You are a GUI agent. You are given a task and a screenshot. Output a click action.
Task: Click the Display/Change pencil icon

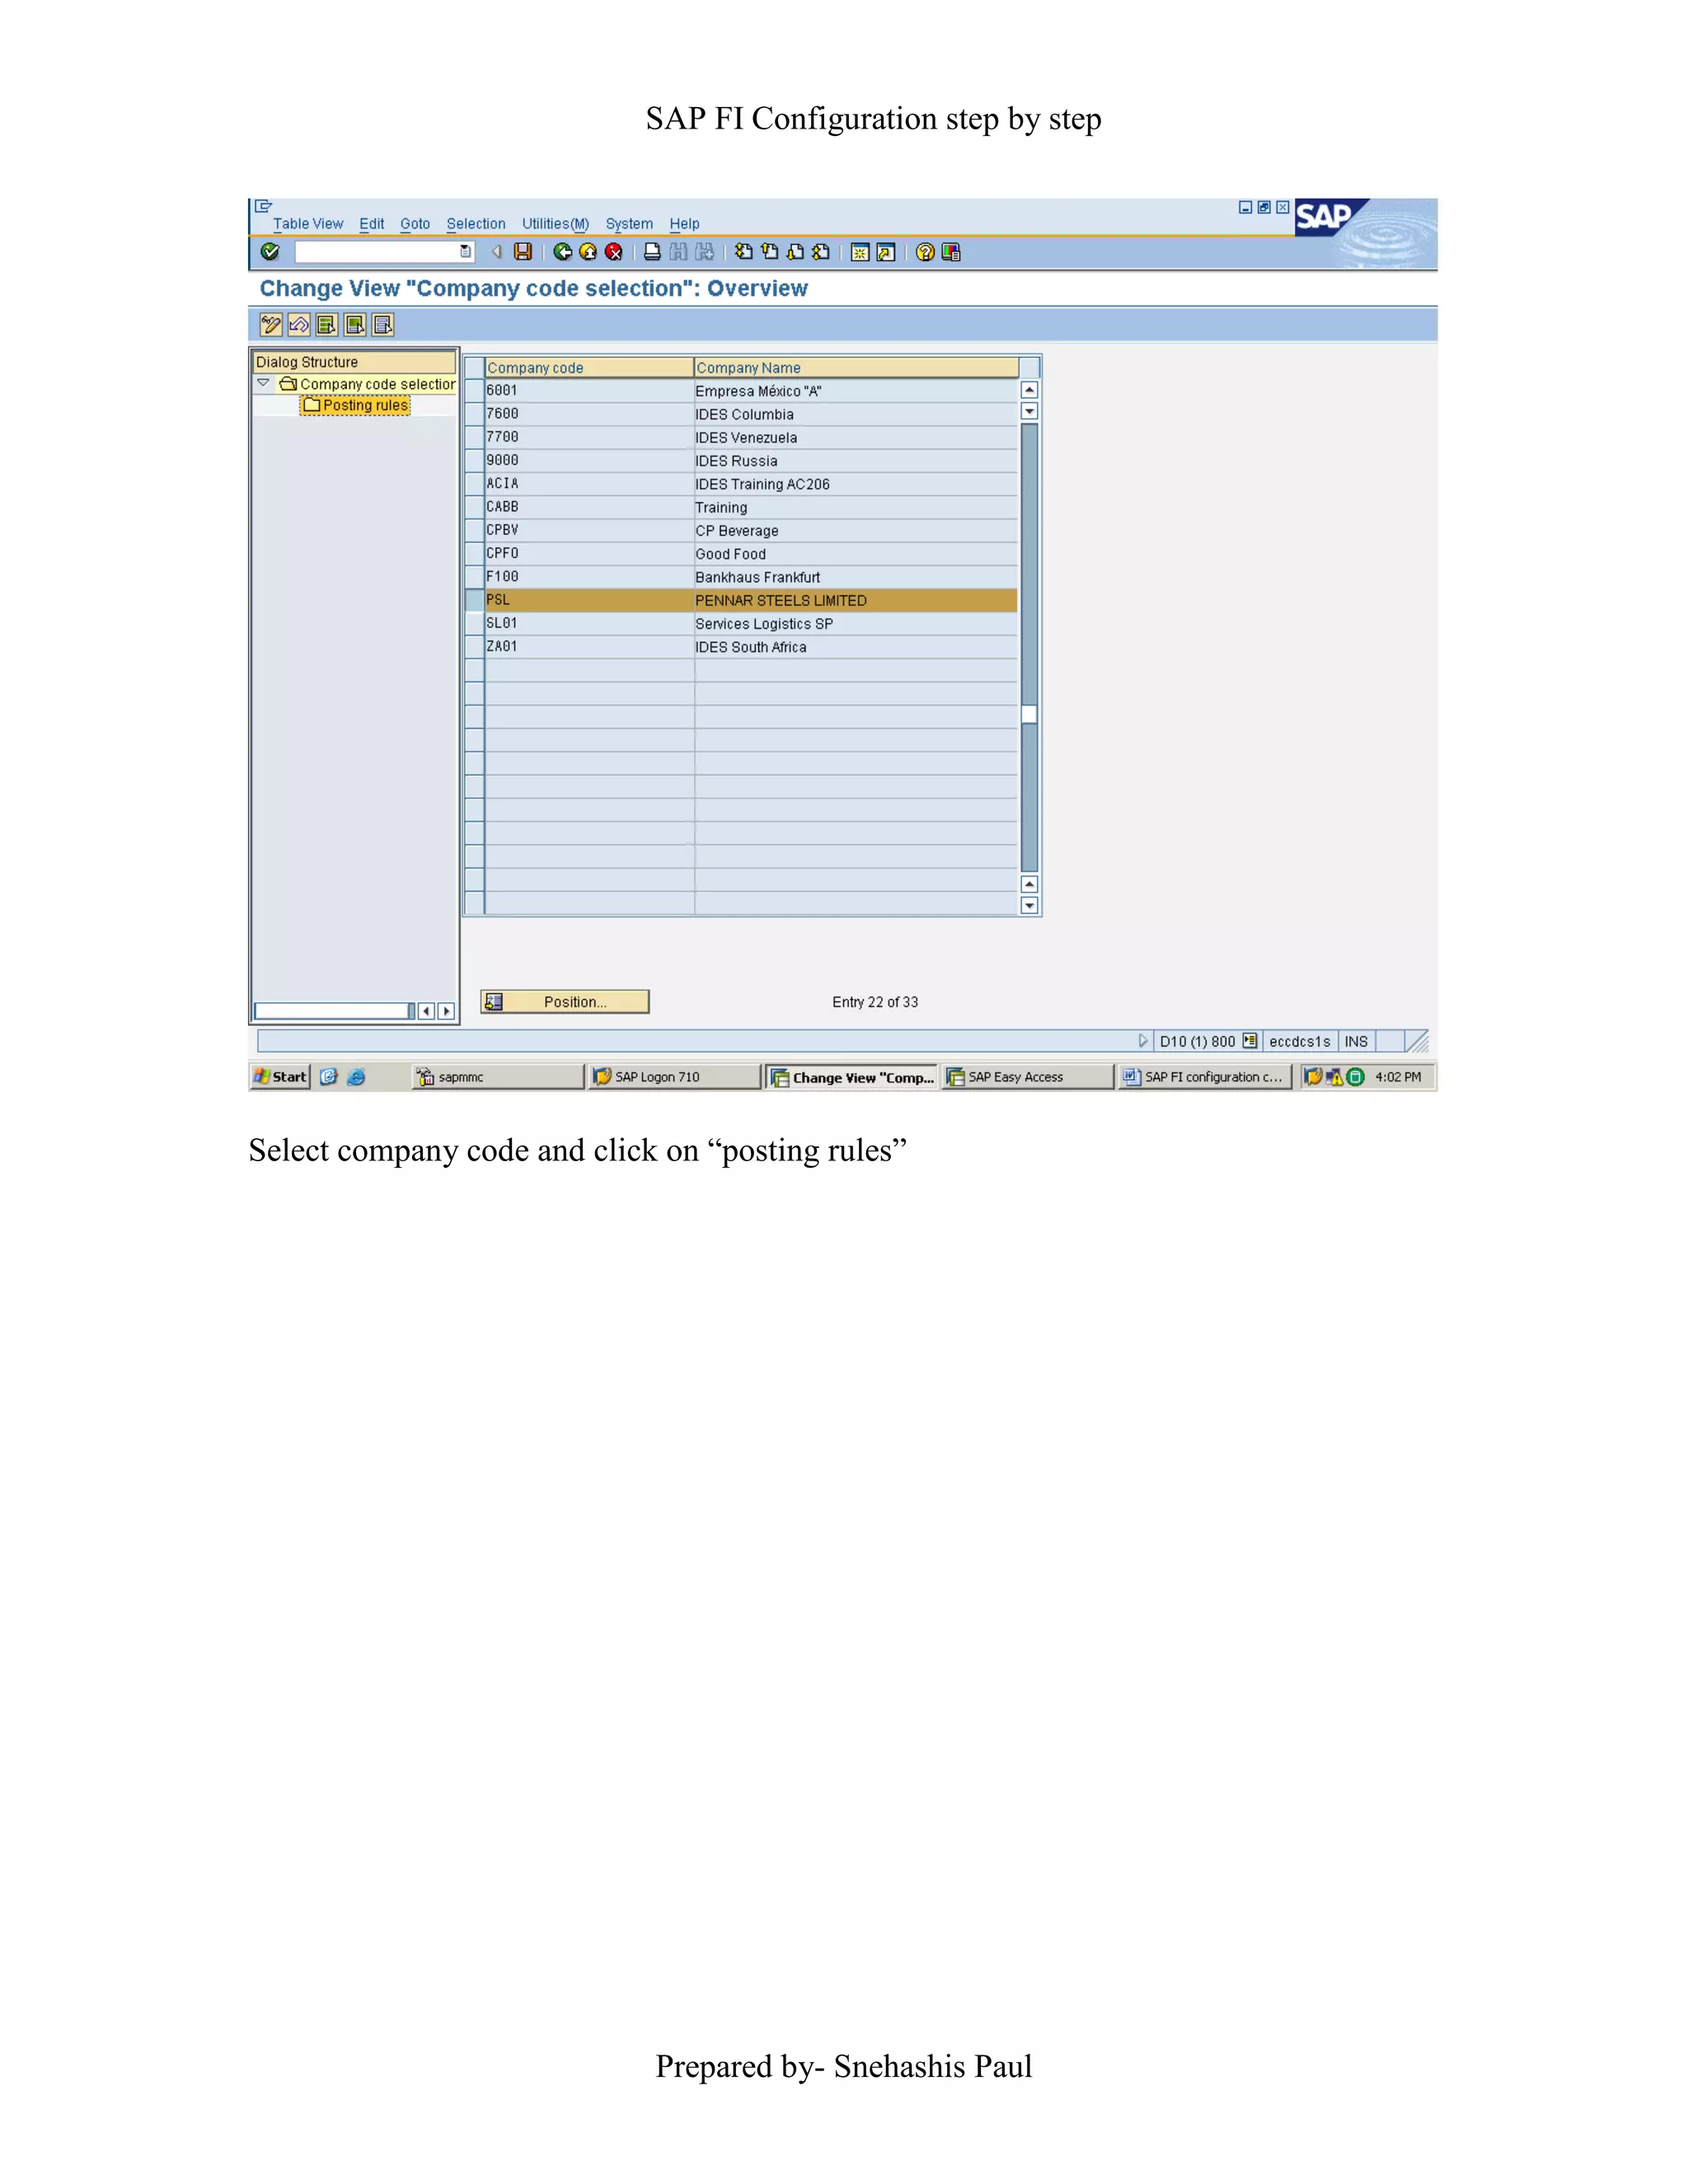[x=270, y=325]
